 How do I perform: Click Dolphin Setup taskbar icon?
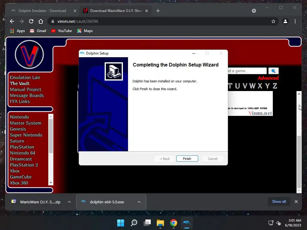pyautogui.click(x=186, y=223)
